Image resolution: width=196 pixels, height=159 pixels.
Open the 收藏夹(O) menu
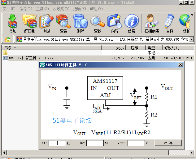point(61,9)
